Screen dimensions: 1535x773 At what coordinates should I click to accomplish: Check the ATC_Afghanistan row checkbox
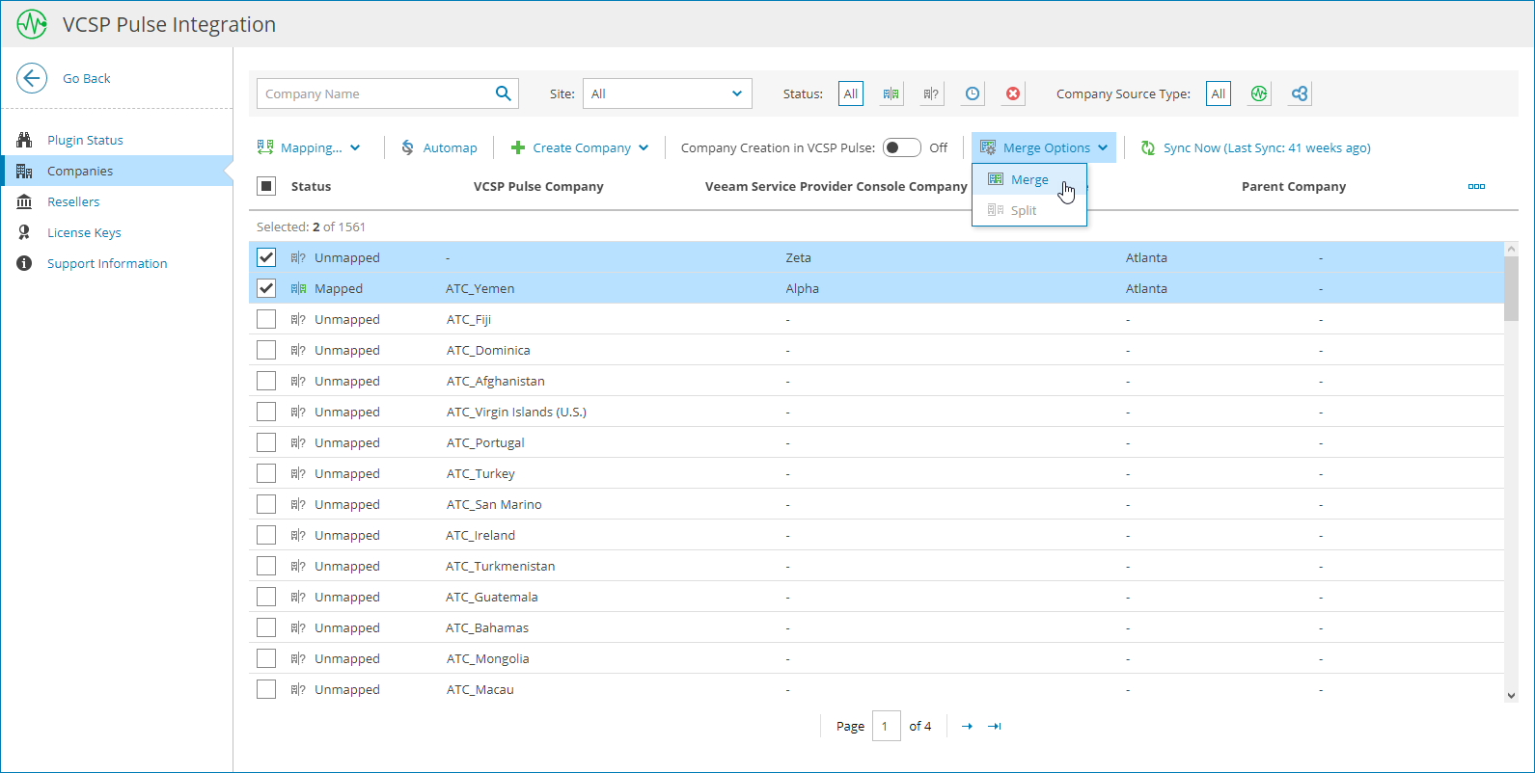(x=266, y=381)
